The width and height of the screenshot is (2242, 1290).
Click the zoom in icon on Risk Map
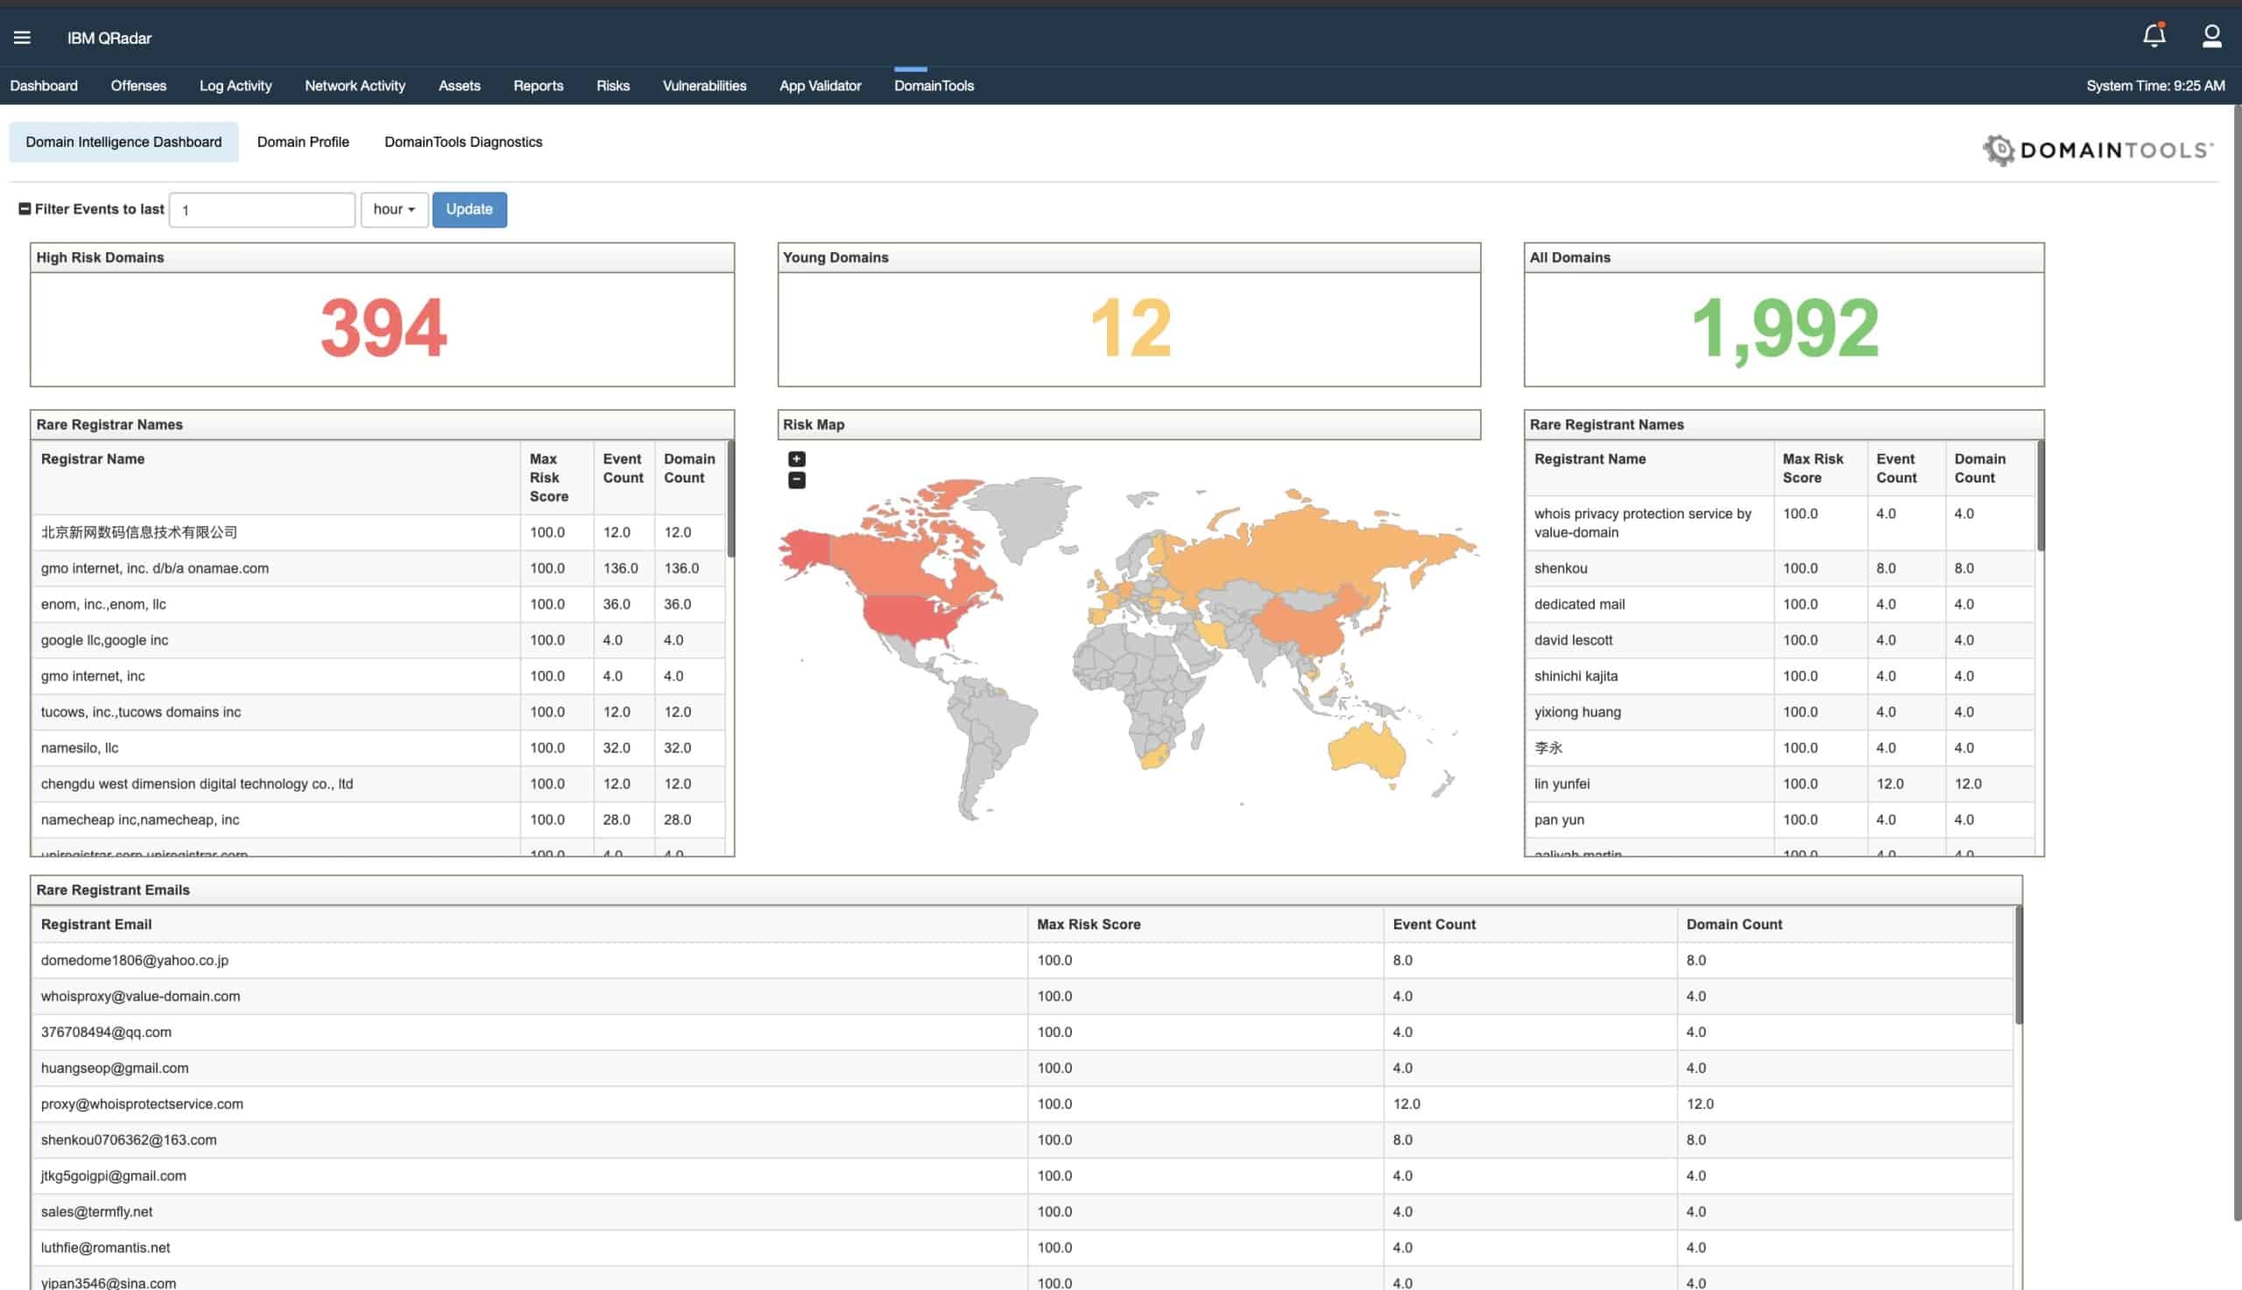[796, 459]
